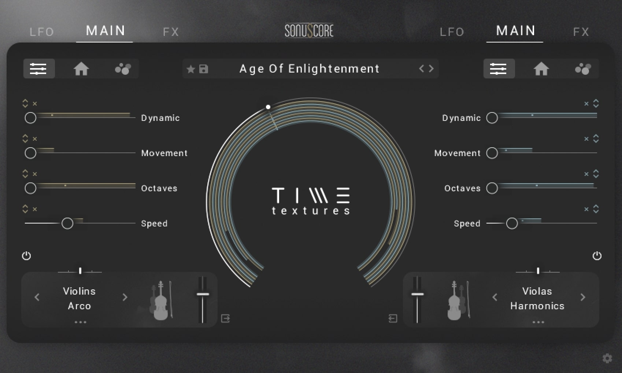Select previous instrument before Violins Arco
The height and width of the screenshot is (373, 622).
click(x=37, y=297)
